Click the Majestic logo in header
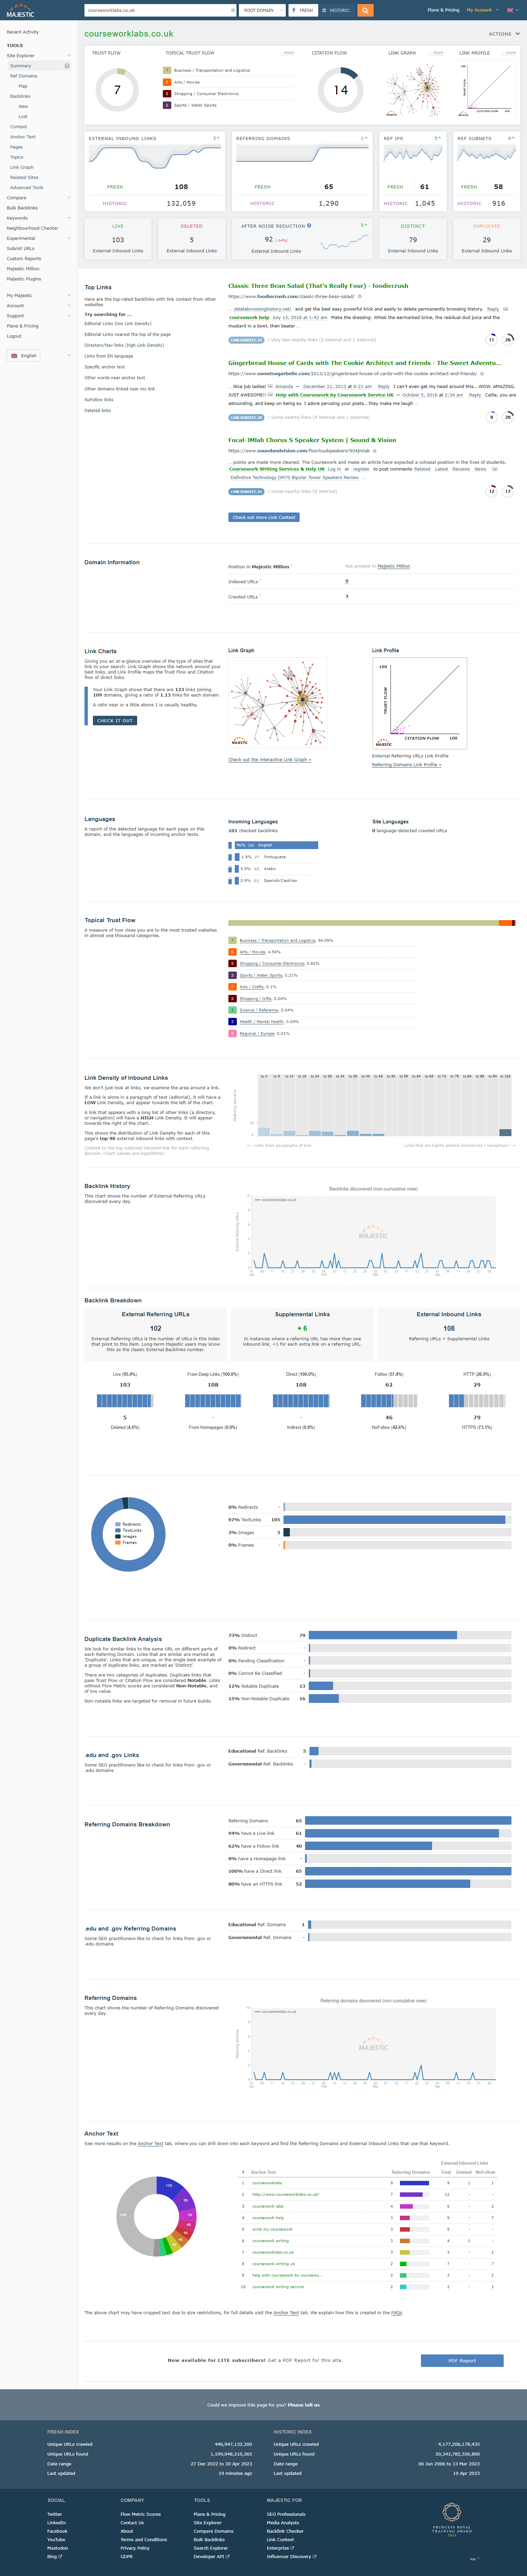The height and width of the screenshot is (2576, 527). (x=20, y=12)
